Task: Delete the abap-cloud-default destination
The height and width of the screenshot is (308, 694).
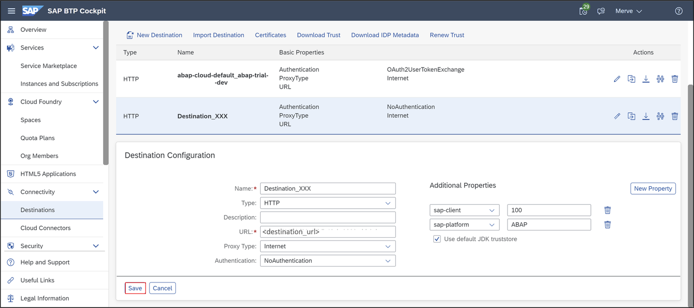Action: click(x=675, y=79)
